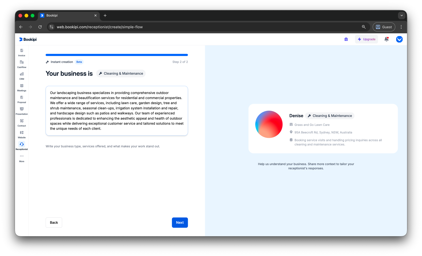Viewport: 422px width, 256px height.
Task: Click the Bookipi logo
Action: point(28,39)
